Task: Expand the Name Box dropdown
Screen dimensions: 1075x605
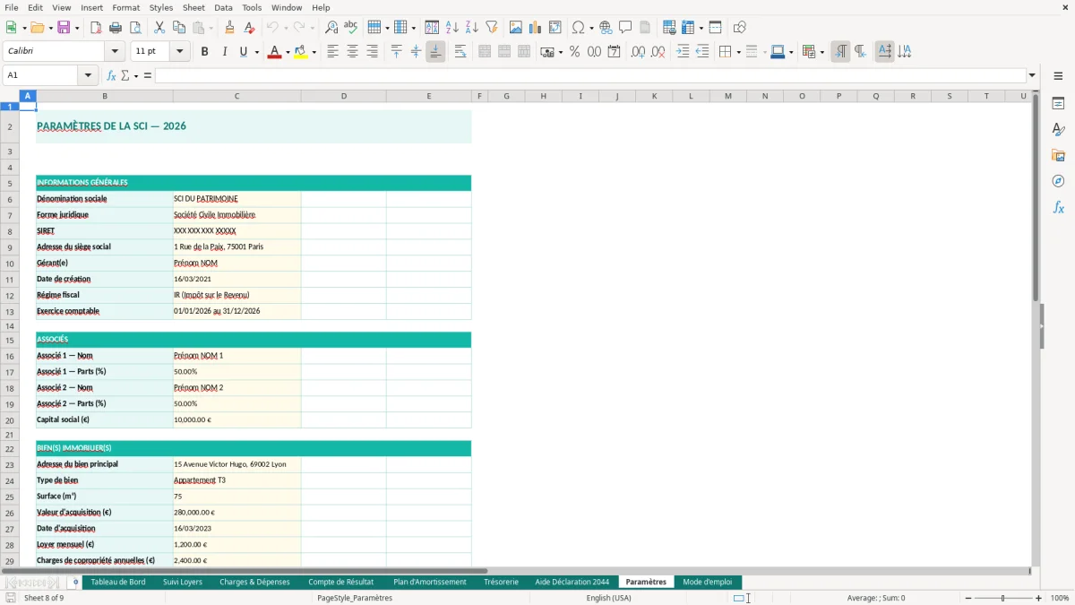Action: click(x=89, y=75)
